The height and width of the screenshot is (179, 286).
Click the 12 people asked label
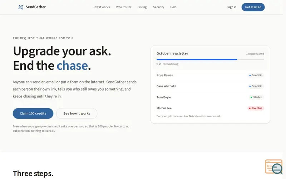(x=255, y=54)
